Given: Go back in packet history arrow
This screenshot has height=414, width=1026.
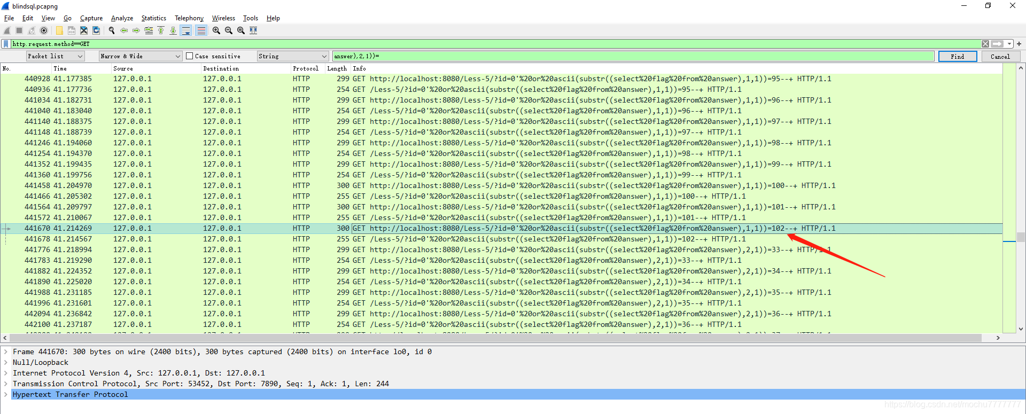Looking at the screenshot, I should coord(124,30).
